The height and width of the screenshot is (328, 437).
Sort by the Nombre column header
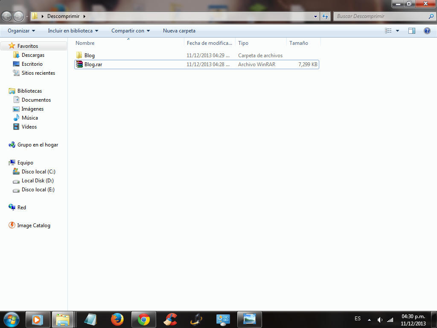[x=85, y=43]
